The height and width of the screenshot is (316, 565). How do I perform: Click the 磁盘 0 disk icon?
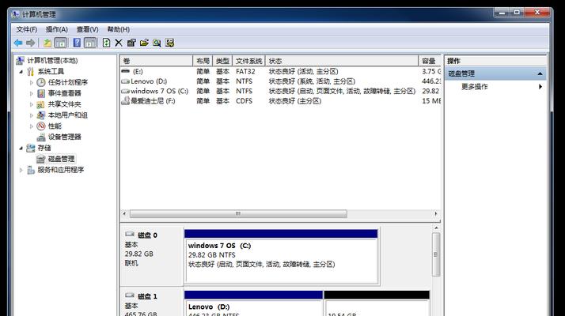[x=130, y=235]
